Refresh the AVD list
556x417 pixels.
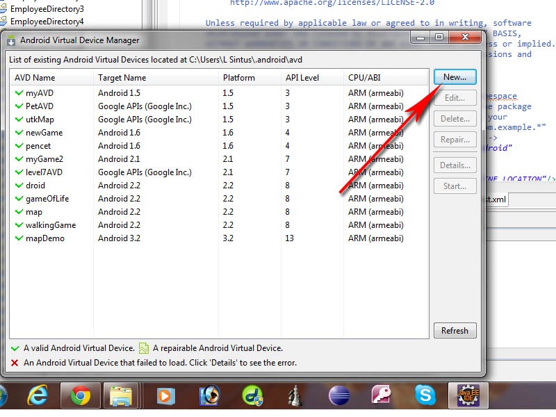455,331
